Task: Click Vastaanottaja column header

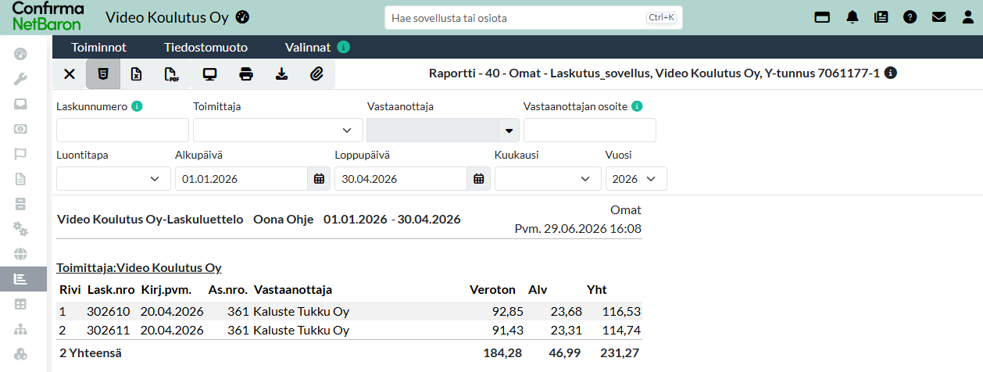Action: [293, 289]
